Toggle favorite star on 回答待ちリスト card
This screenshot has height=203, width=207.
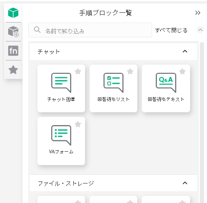(x=130, y=71)
